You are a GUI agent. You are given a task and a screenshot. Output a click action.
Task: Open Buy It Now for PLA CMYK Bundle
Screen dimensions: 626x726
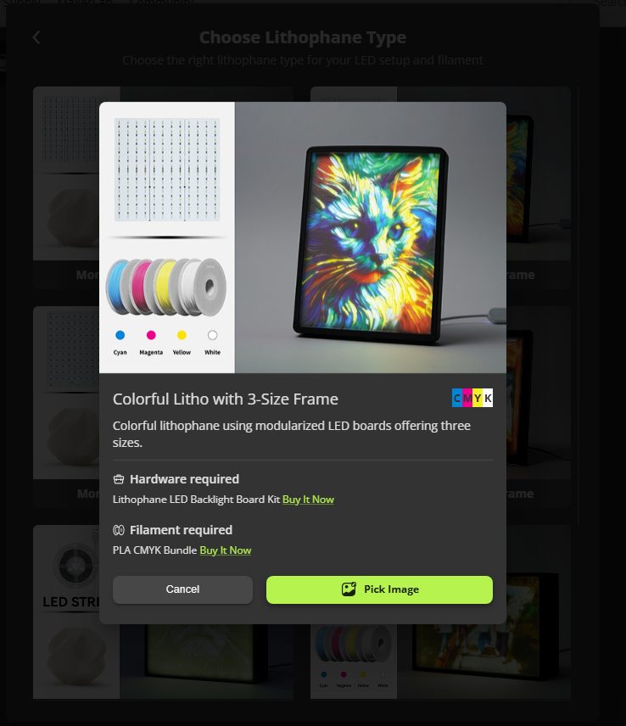(x=226, y=550)
